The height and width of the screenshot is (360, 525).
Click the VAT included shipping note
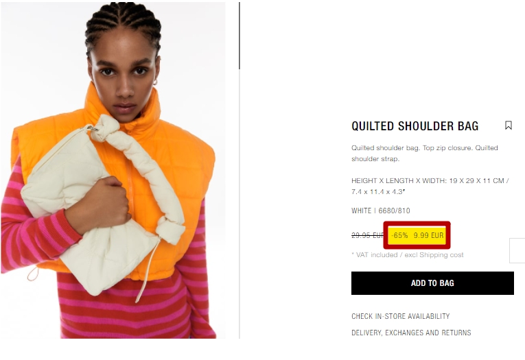click(x=408, y=255)
